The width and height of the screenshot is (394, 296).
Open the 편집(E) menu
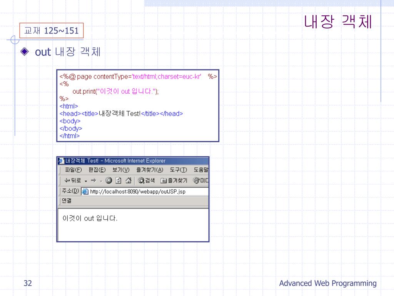pyautogui.click(x=97, y=170)
